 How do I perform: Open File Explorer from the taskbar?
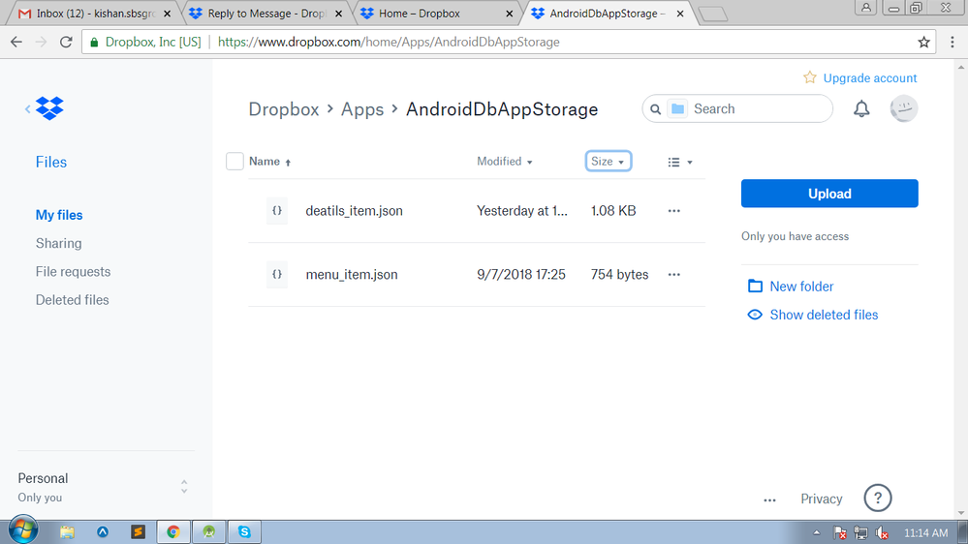pos(67,531)
